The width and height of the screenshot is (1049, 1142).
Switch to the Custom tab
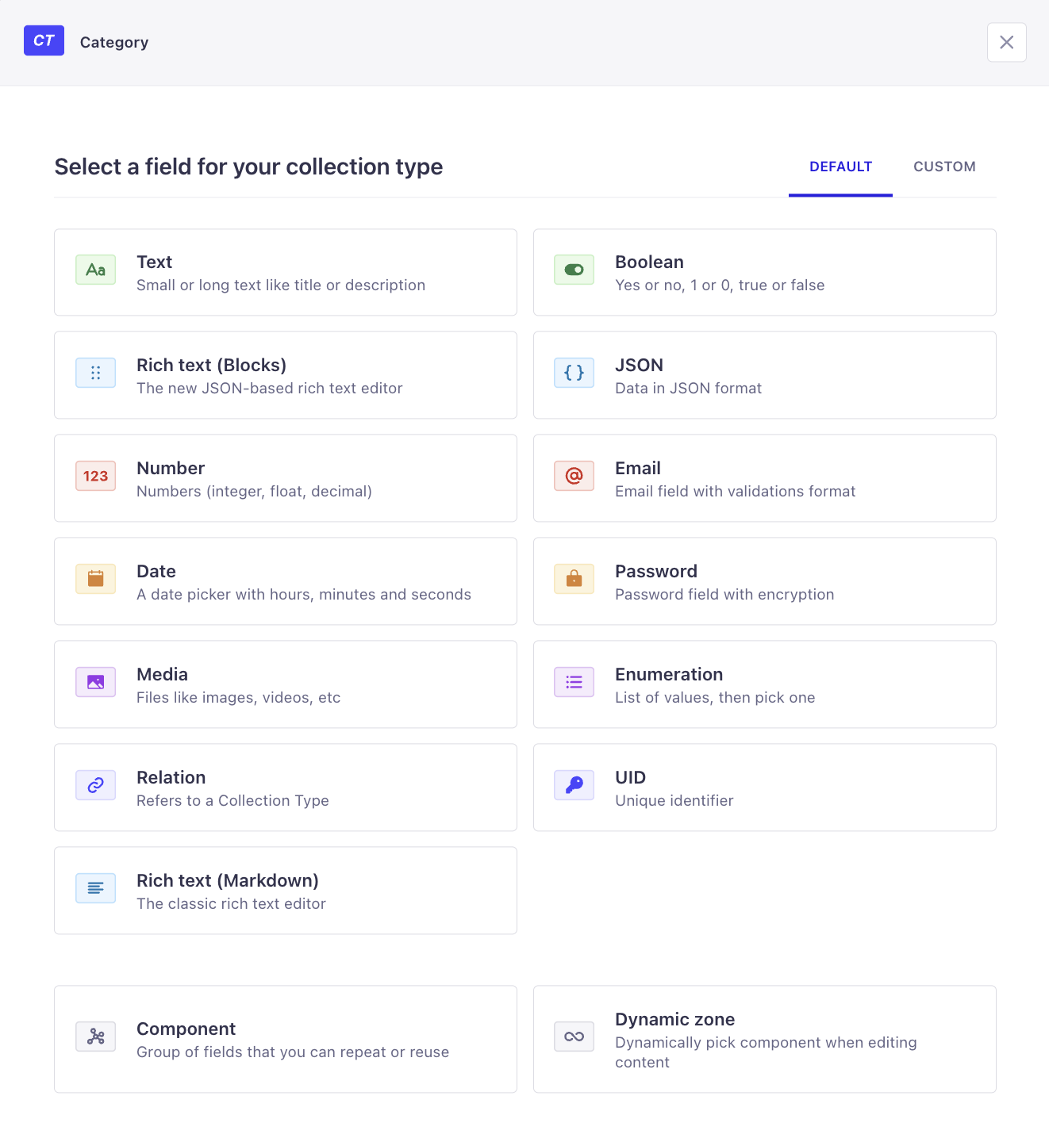tap(944, 167)
